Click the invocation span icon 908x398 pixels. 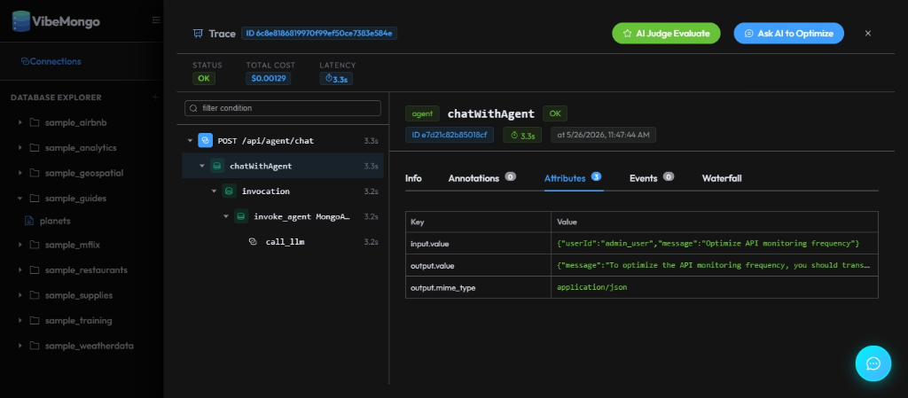(x=230, y=191)
